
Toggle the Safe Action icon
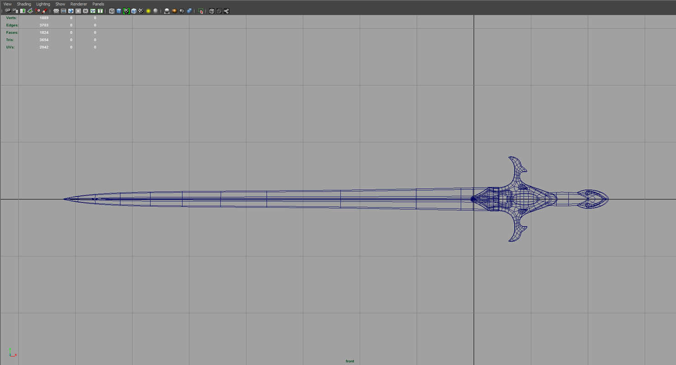[x=93, y=11]
